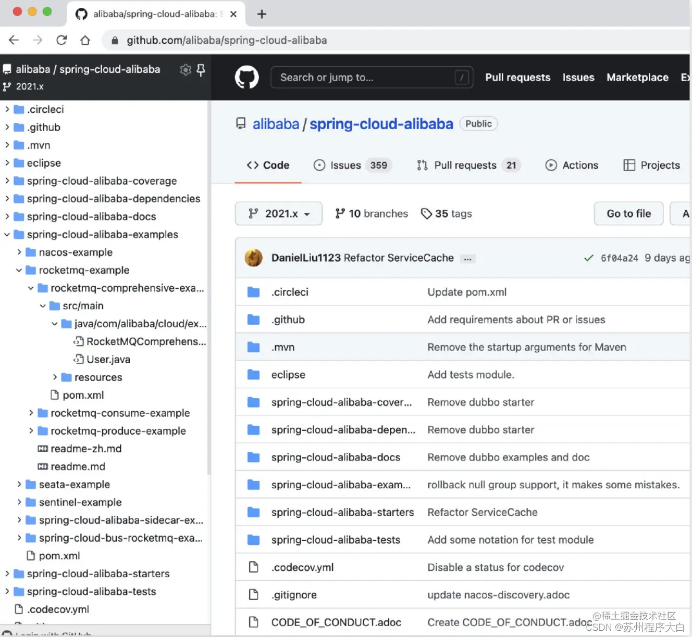Open the browser home page
The height and width of the screenshot is (637, 692).
[x=85, y=40]
